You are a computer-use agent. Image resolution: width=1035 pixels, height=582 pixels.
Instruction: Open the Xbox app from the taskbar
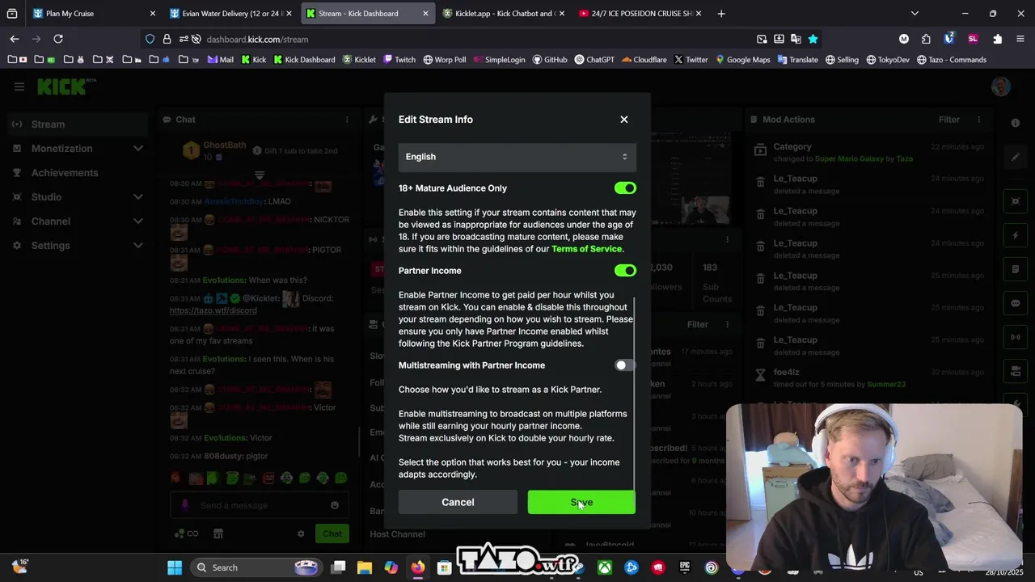coord(605,567)
